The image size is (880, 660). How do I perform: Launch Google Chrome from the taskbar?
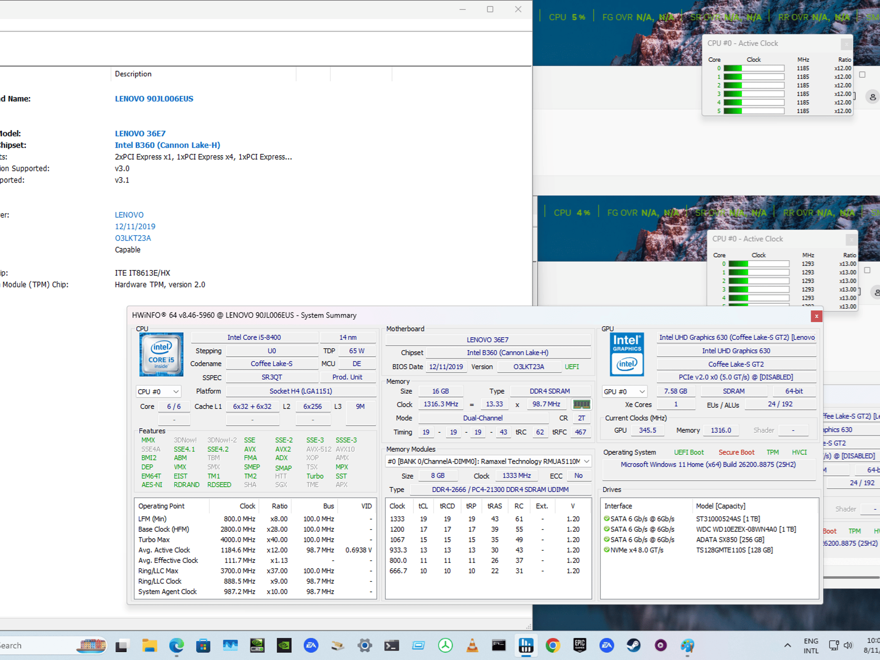tap(553, 645)
